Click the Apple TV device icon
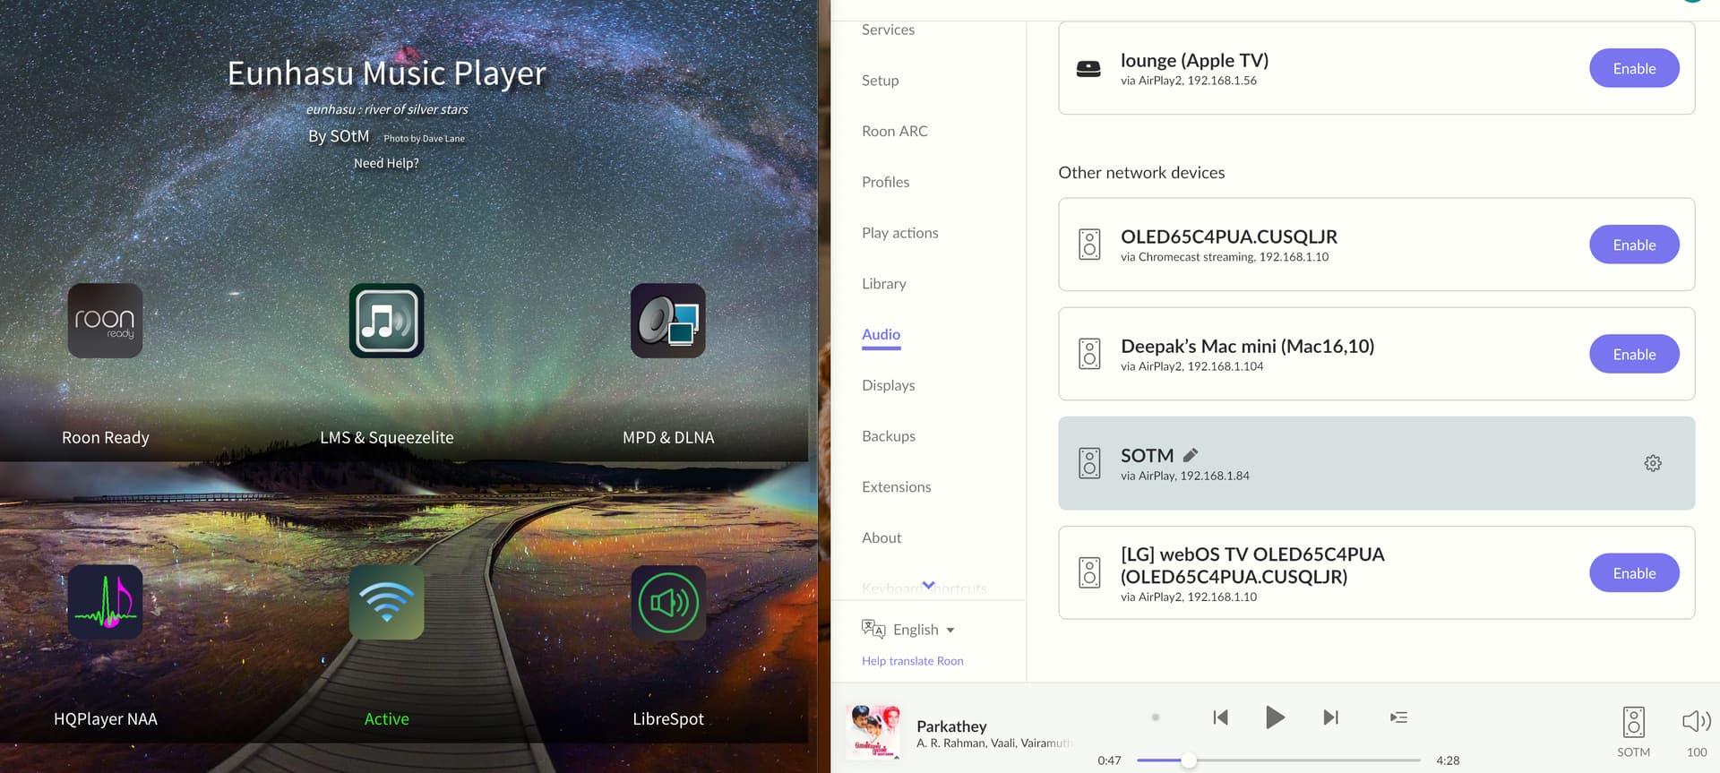 click(1088, 69)
